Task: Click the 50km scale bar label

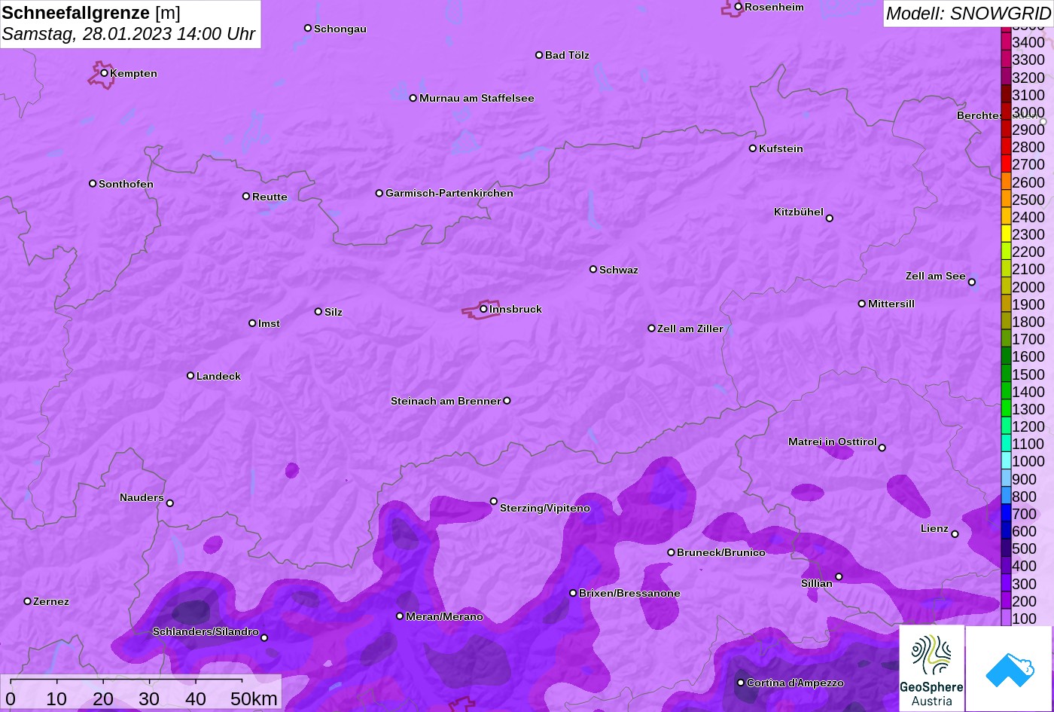Action: (254, 699)
